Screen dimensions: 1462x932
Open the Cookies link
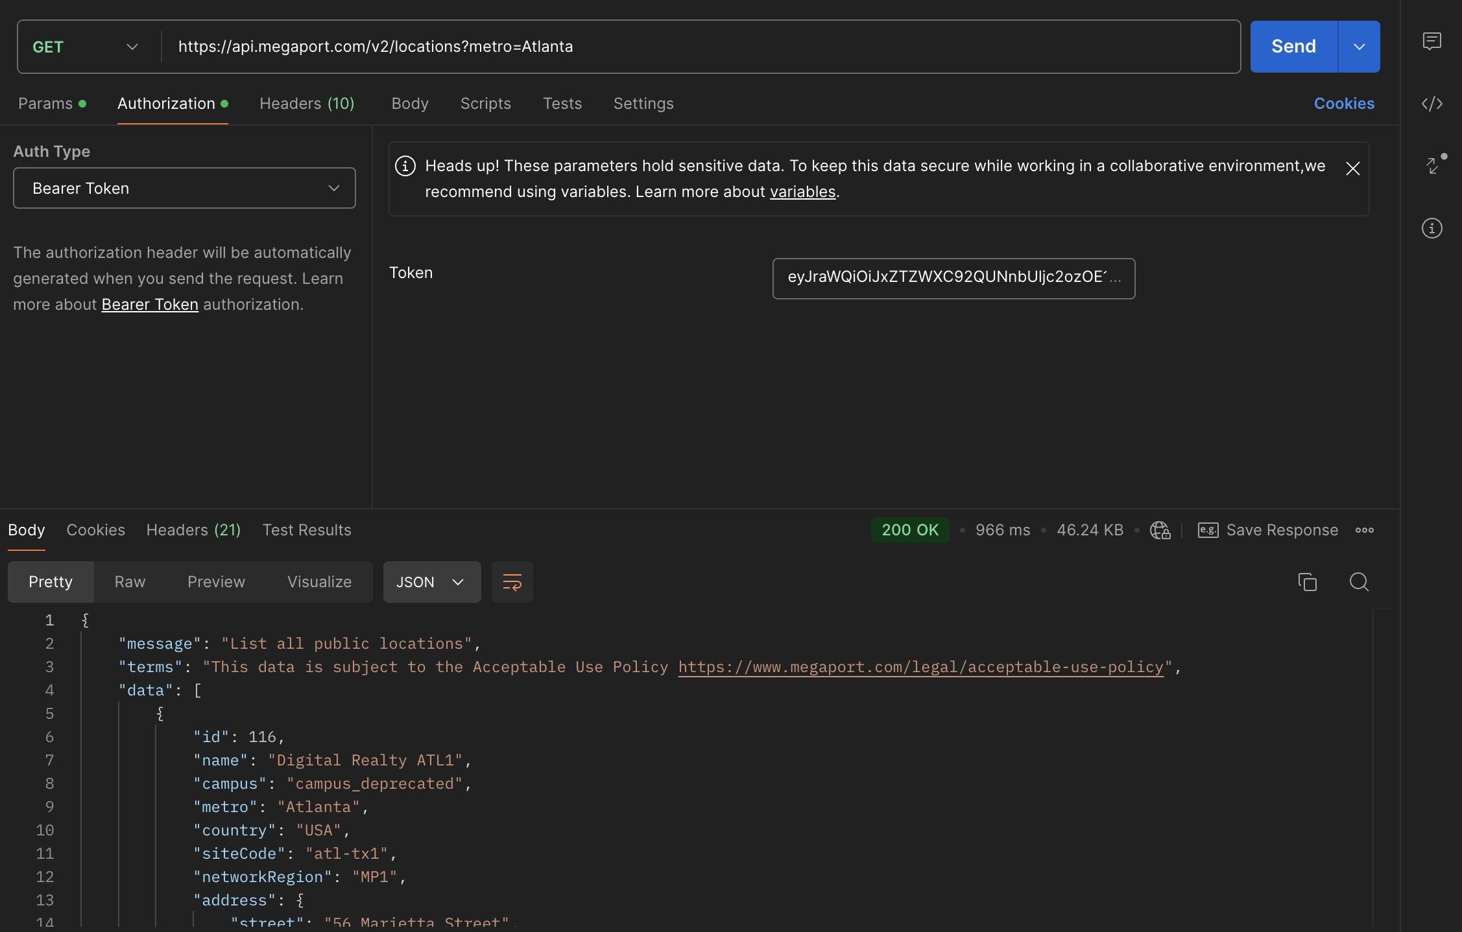coord(1344,104)
